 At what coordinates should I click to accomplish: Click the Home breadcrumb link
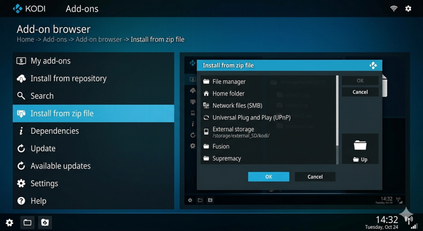(25, 39)
